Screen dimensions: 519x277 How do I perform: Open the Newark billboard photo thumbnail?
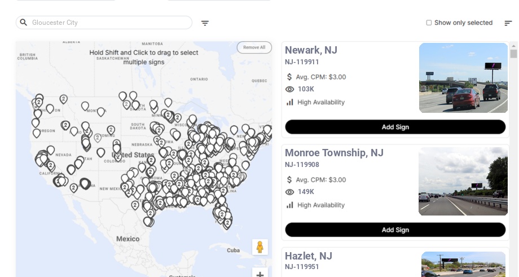click(463, 78)
